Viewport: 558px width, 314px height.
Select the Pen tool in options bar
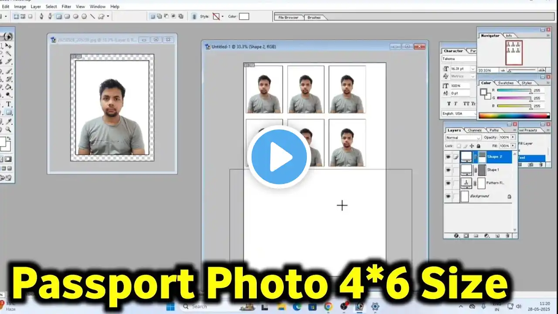click(41, 17)
